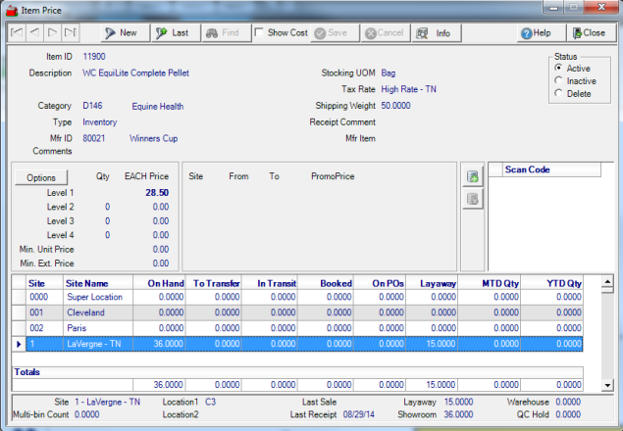
Task: Click the Options button
Action: click(x=41, y=177)
